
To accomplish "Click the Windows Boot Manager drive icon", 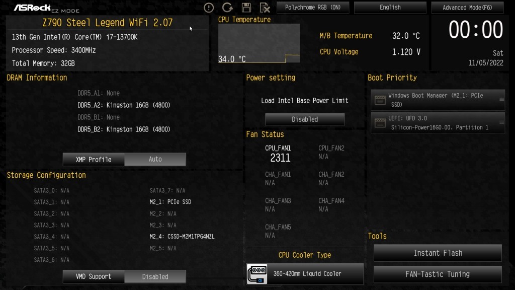I will (380, 100).
